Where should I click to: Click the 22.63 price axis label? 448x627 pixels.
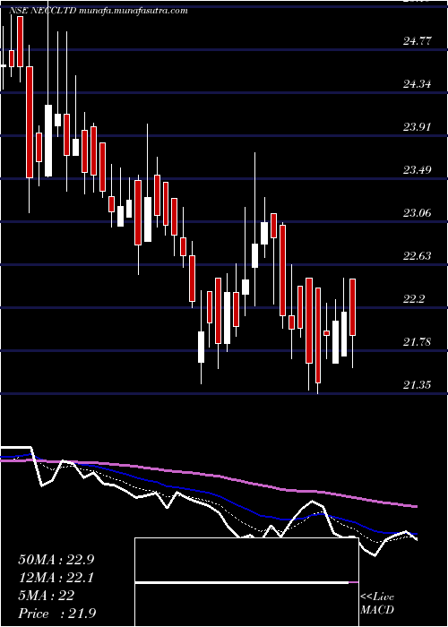click(418, 255)
